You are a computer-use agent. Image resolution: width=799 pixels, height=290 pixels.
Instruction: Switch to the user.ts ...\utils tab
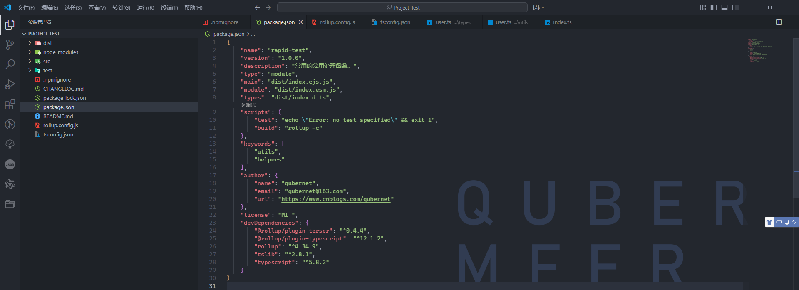[x=511, y=22]
